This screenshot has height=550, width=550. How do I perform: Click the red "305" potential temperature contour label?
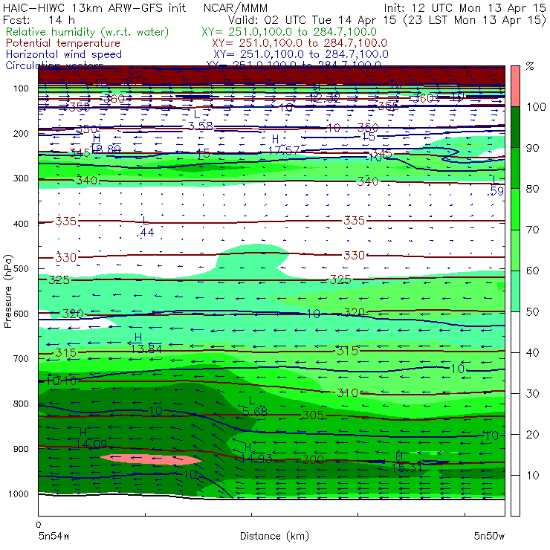click(x=313, y=415)
